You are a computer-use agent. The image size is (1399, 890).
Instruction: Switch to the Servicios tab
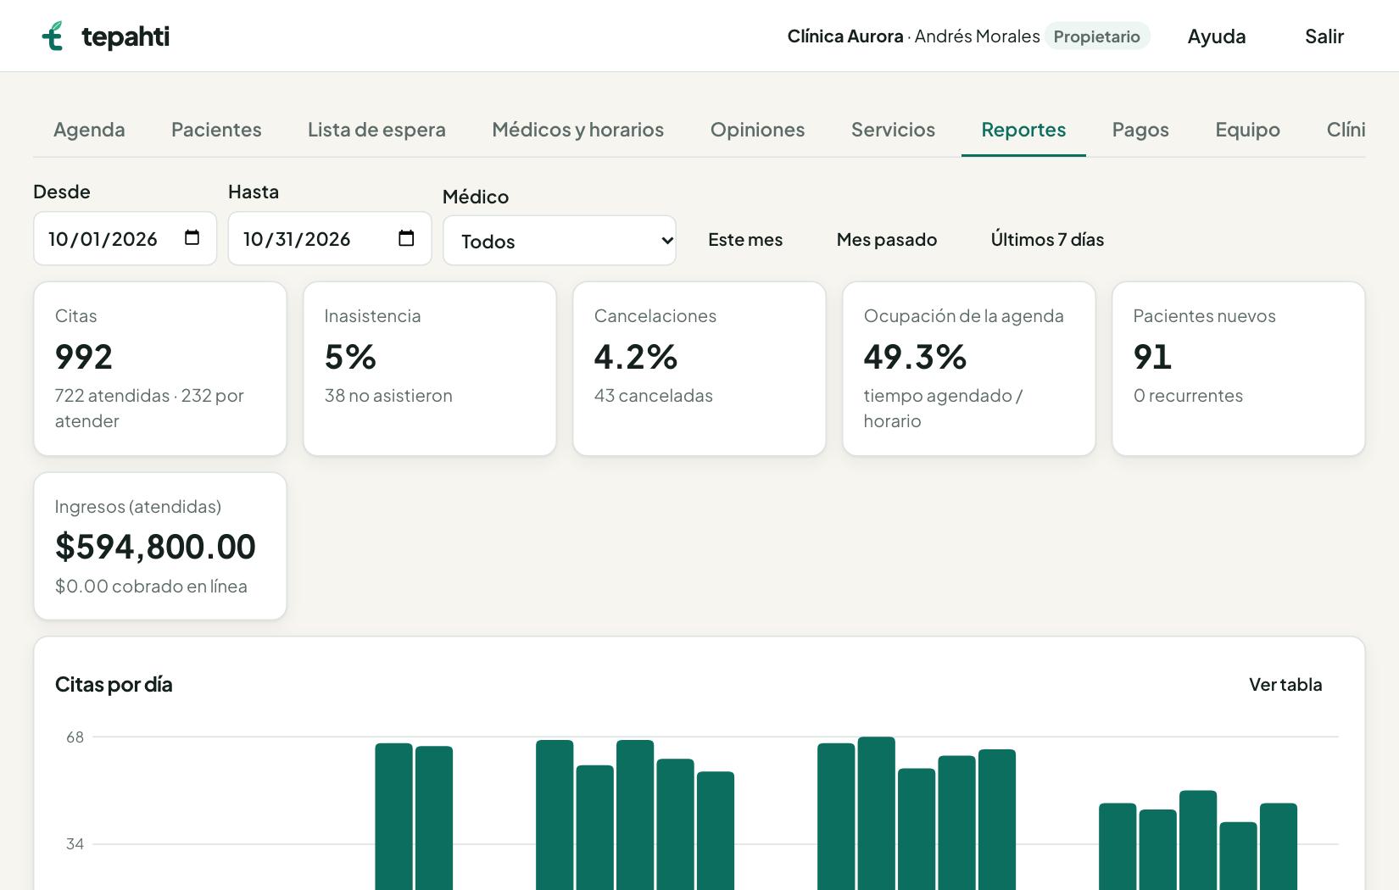pyautogui.click(x=893, y=130)
